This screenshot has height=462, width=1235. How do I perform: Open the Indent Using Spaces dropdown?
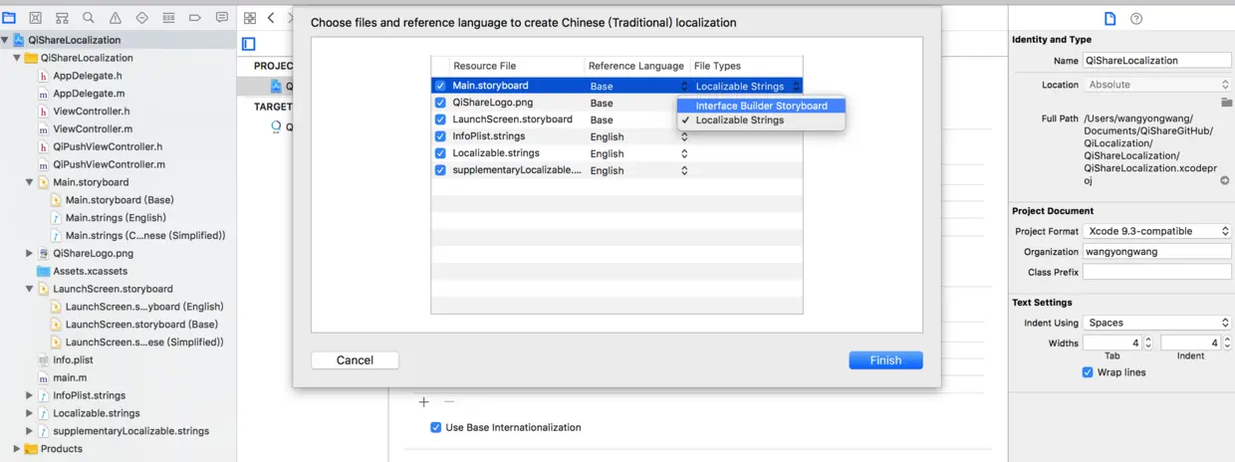(x=1157, y=323)
